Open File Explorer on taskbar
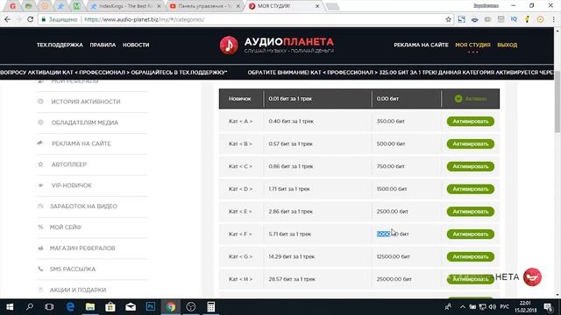Viewport: 561px width, 315px height. pyautogui.click(x=90, y=307)
